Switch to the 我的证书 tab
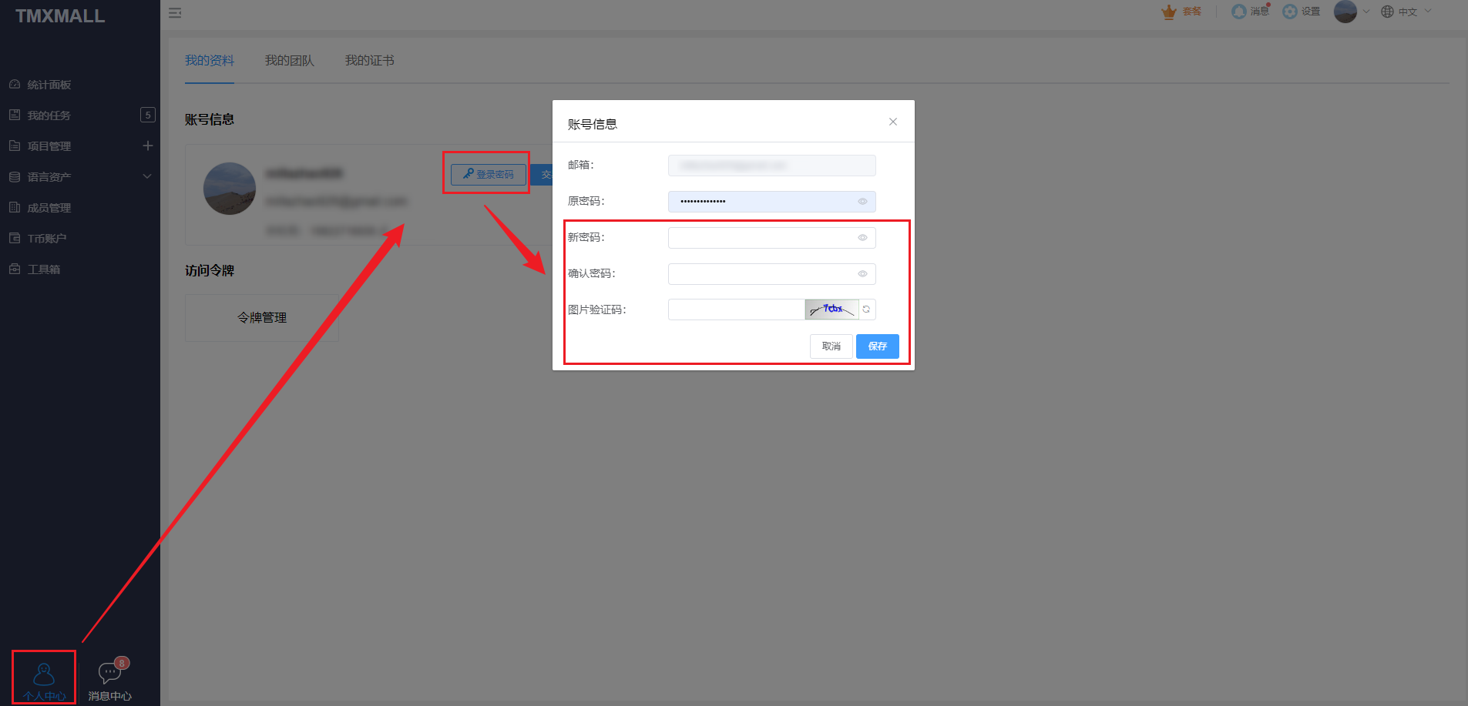The width and height of the screenshot is (1468, 706). point(369,61)
